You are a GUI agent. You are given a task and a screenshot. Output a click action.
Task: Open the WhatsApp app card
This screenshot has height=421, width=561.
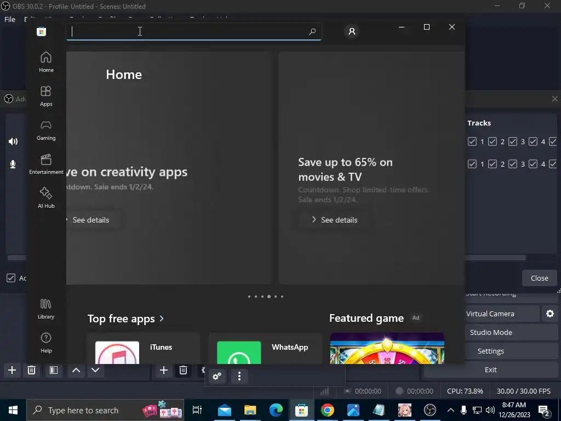tap(265, 348)
